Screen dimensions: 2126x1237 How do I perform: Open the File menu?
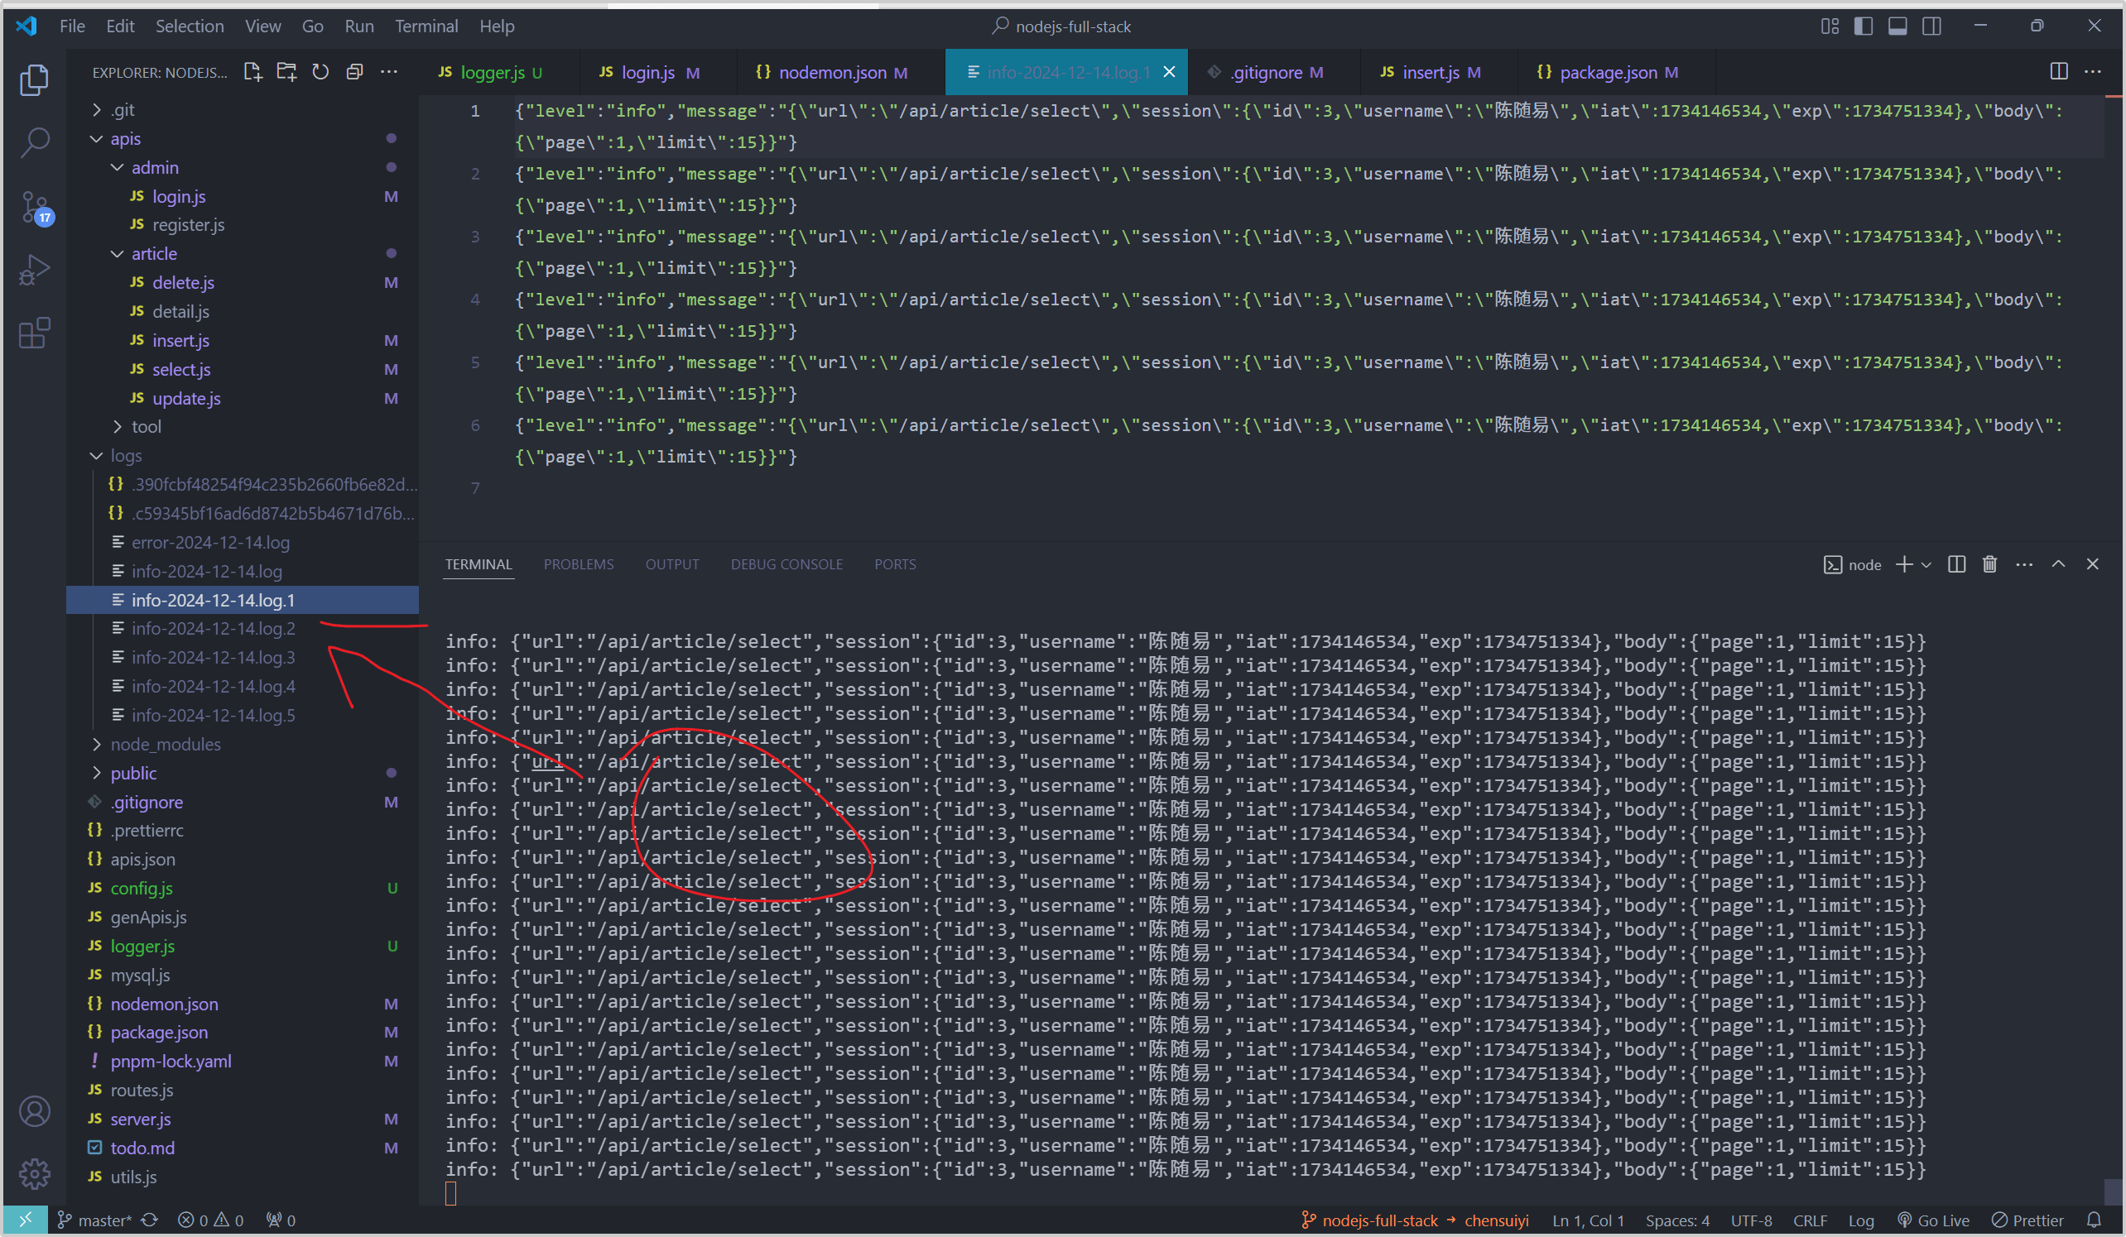[x=72, y=26]
